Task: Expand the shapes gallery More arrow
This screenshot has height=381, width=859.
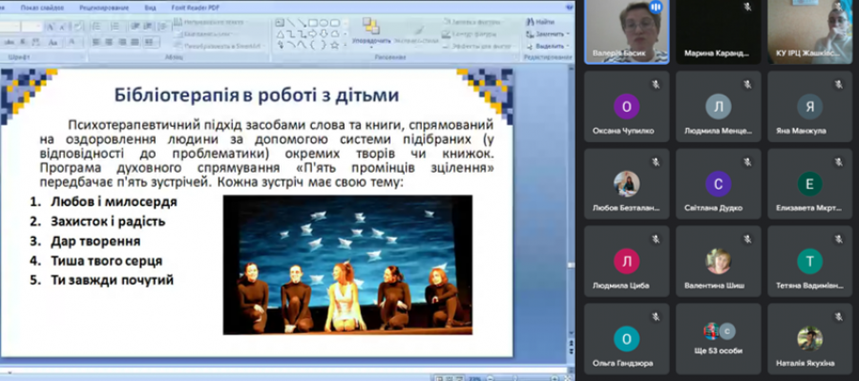Action: (346, 46)
